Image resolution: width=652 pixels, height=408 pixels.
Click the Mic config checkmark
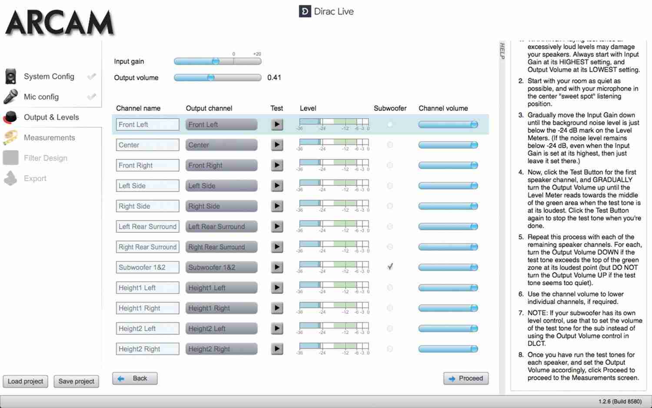click(x=91, y=97)
